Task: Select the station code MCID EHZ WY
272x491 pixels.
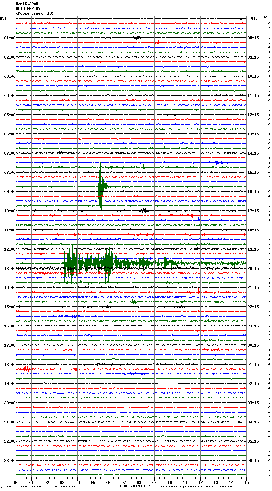Action: click(x=28, y=9)
